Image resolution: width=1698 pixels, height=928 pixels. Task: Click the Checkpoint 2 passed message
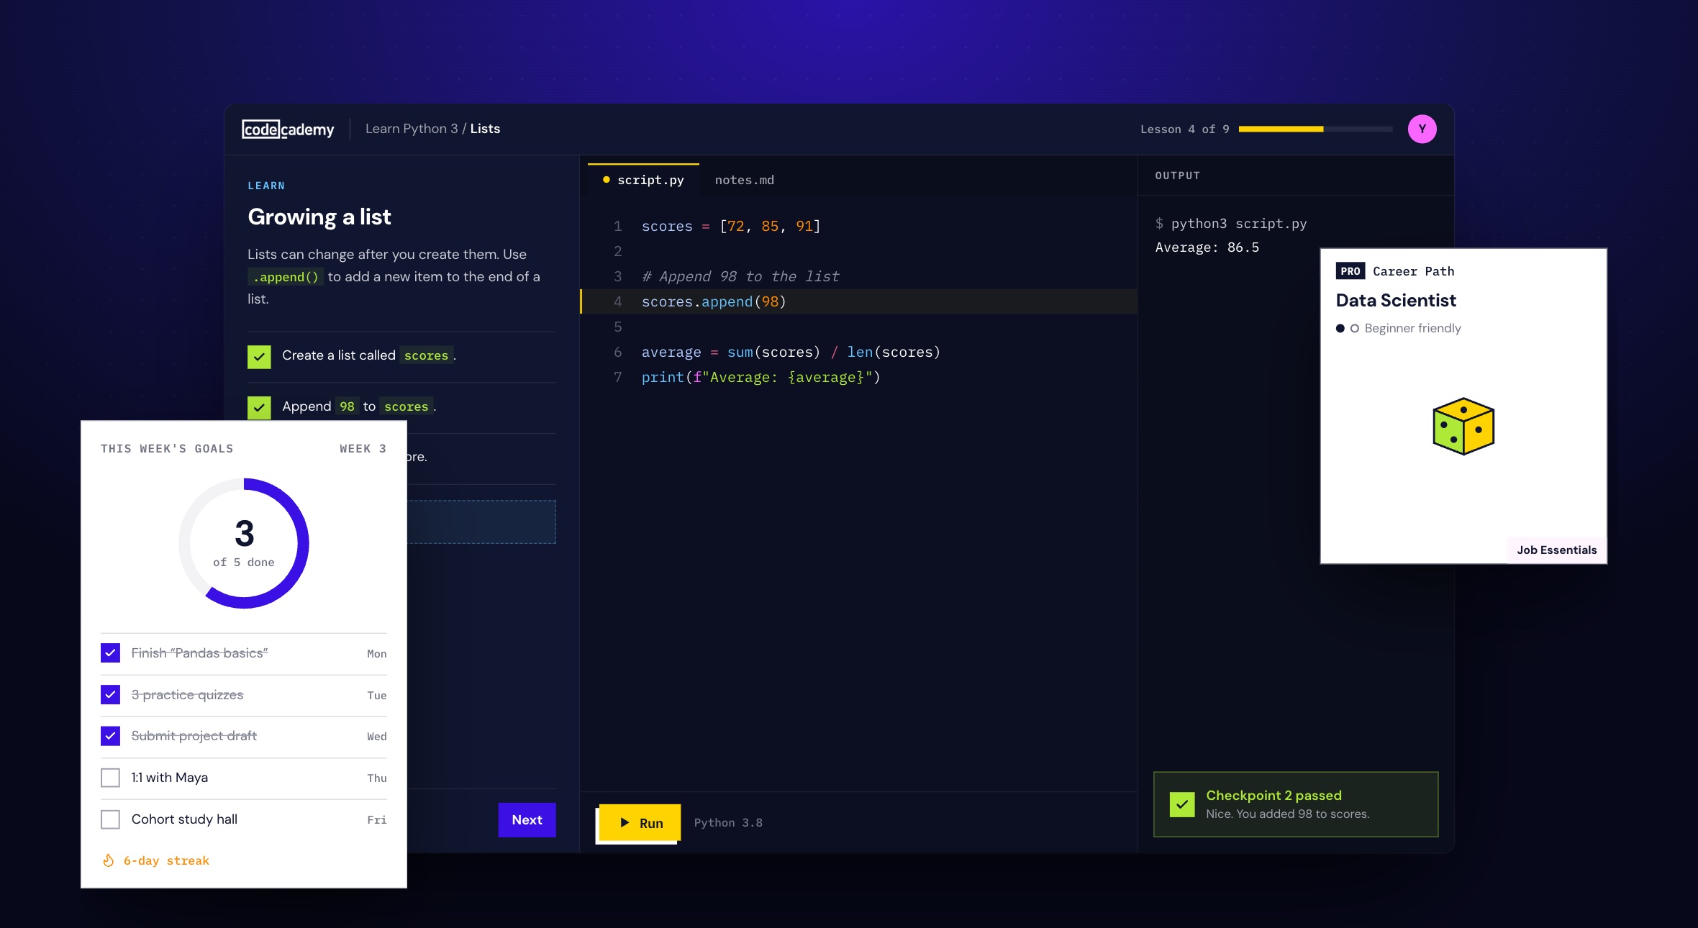coord(1295,804)
